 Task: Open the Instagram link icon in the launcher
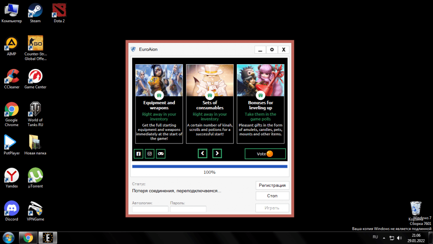click(150, 153)
